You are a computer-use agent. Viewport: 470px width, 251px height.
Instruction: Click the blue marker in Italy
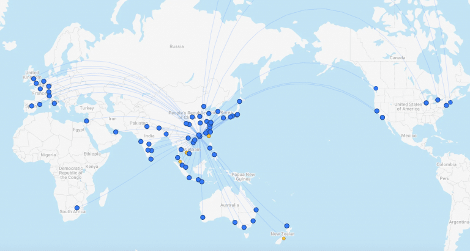tap(54, 103)
